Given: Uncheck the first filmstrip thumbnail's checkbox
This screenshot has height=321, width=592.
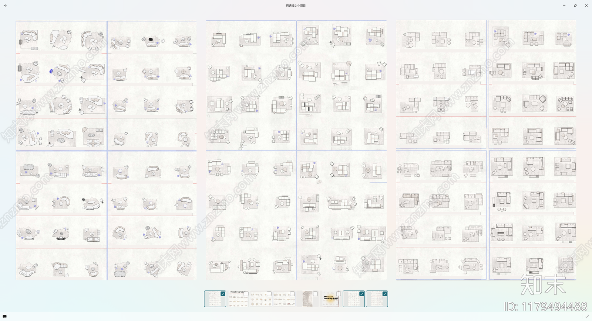Looking at the screenshot, I should 223,294.
